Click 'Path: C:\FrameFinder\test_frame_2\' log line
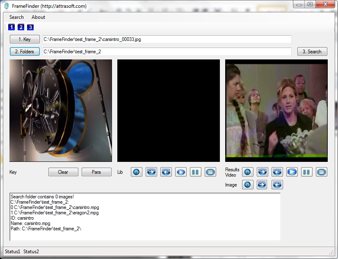The width and height of the screenshot is (338, 259). (x=46, y=229)
